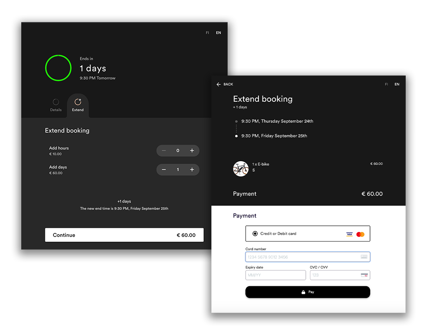Screen dimensions: 432x335
Task: Select EN language on payment panel
Action: pos(397,84)
